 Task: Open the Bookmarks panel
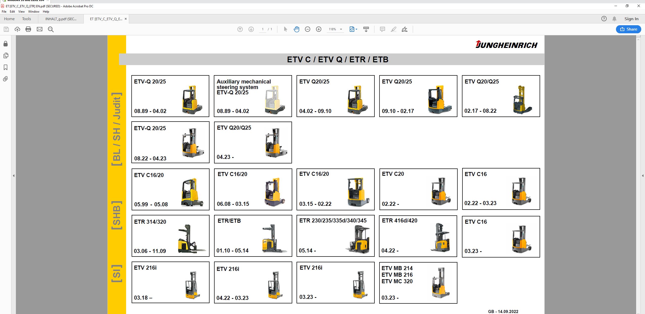point(6,67)
